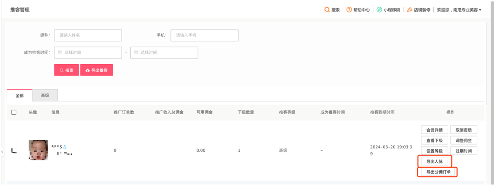Viewport: 495px width, 185px height.
Task: Click the pink 搜索 button
Action: coord(66,70)
